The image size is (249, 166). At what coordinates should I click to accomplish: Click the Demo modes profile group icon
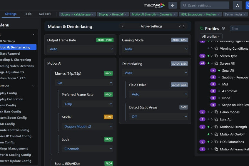pyautogui.click(x=216, y=112)
